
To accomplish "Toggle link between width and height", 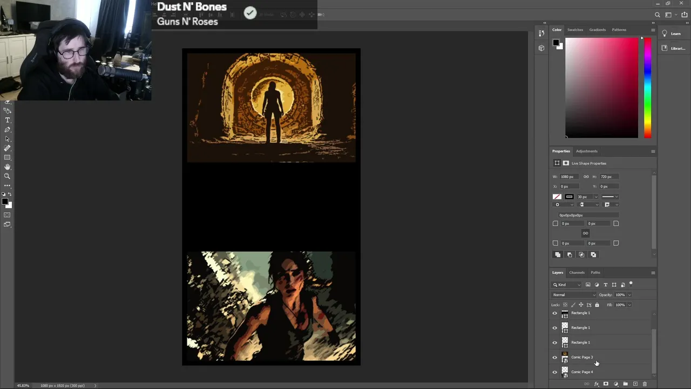I will [x=586, y=177].
